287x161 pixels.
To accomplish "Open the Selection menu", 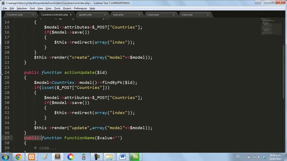I will pos(22,8).
